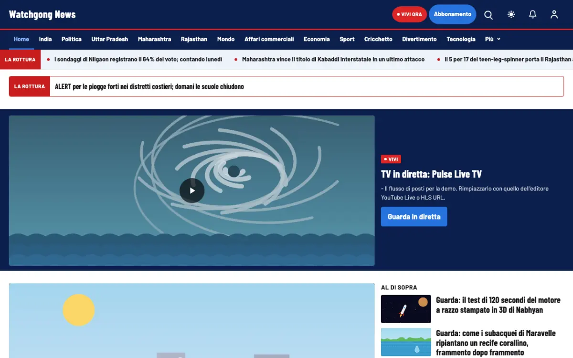Open the Maharashtra nav section
Viewport: 573px width, 358px height.
154,39
